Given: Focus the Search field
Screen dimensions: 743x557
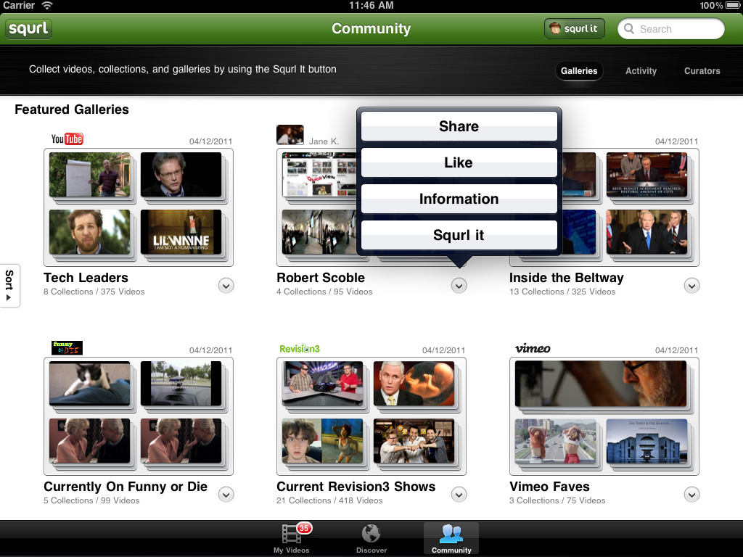Looking at the screenshot, I should [671, 29].
